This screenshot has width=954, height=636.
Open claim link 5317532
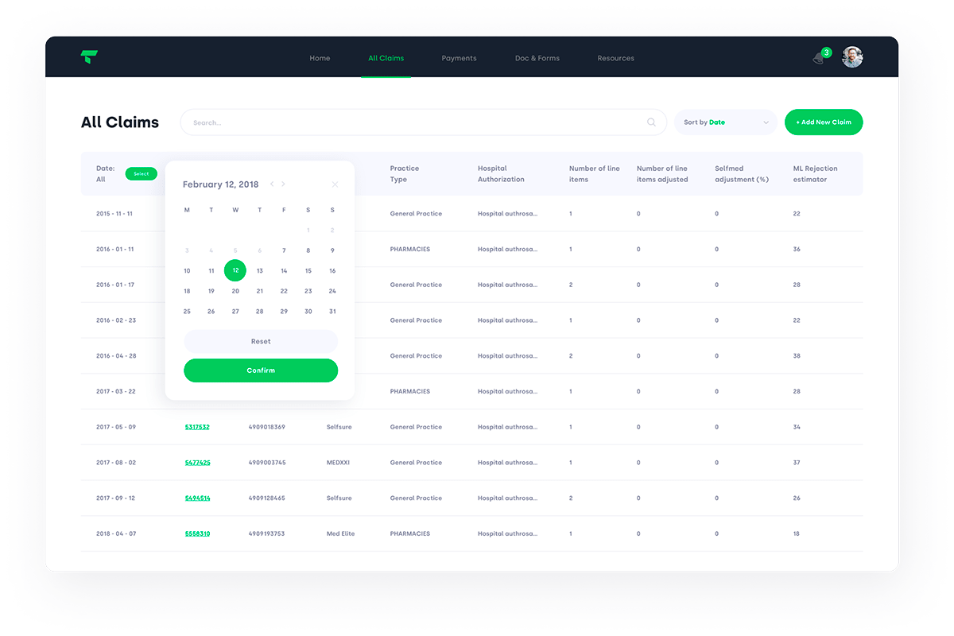tap(197, 427)
